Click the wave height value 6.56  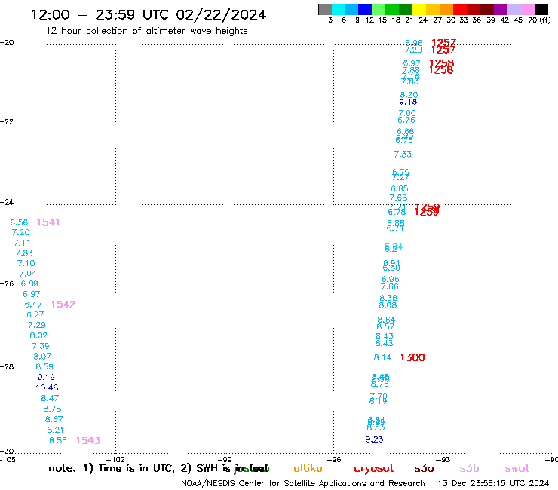[x=19, y=222]
